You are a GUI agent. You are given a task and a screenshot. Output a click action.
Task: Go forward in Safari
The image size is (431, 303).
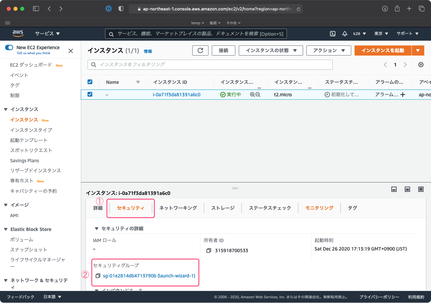[x=61, y=9]
